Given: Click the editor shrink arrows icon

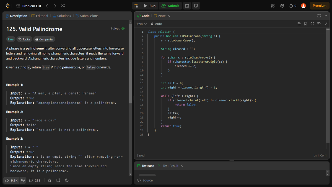Looking at the screenshot, I should point(325,24).
